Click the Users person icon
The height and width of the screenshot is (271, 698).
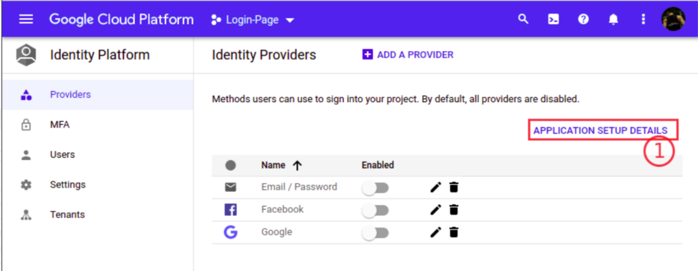26,155
